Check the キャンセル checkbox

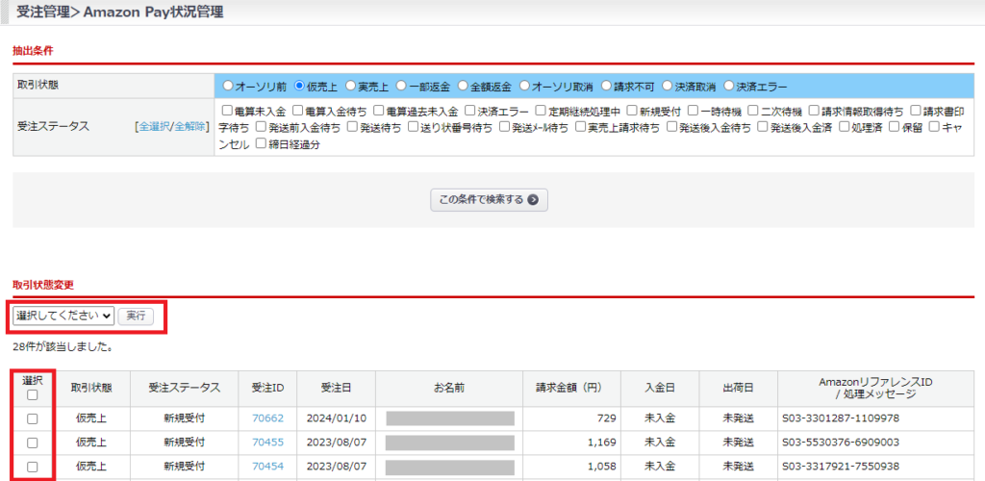(934, 128)
